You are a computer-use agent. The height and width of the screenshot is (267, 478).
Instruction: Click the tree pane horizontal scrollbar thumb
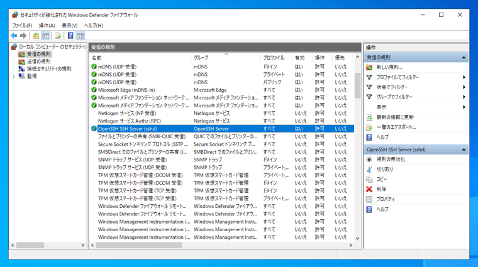[x=30, y=245]
